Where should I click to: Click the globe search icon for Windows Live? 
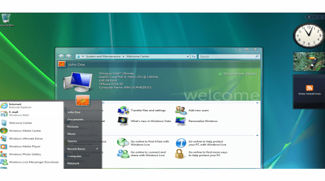(123, 143)
